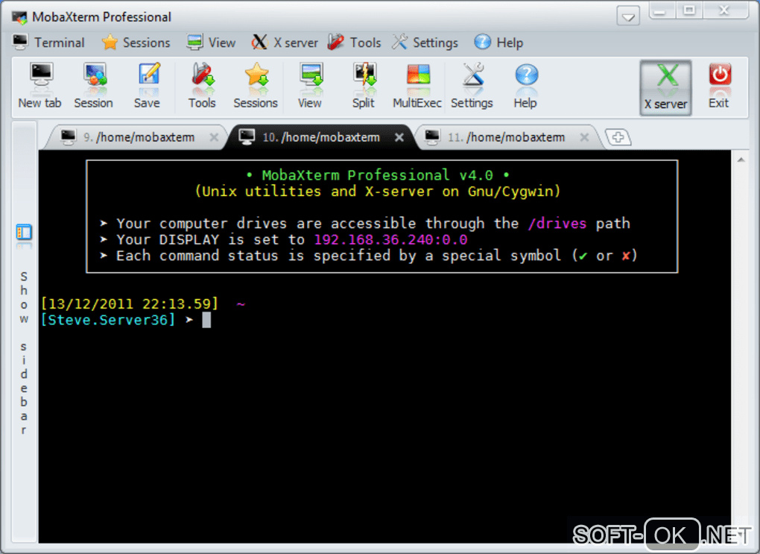Open the Sessions menu
760x554 pixels.
click(136, 43)
